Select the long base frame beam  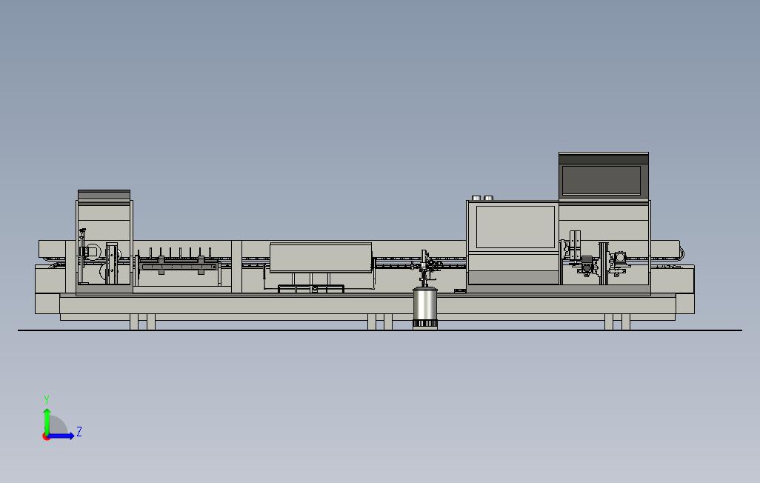tap(367, 305)
